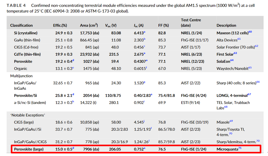The height and width of the screenshot is (156, 268).
Task: Select the Organic row label
Action: (x=21, y=69)
